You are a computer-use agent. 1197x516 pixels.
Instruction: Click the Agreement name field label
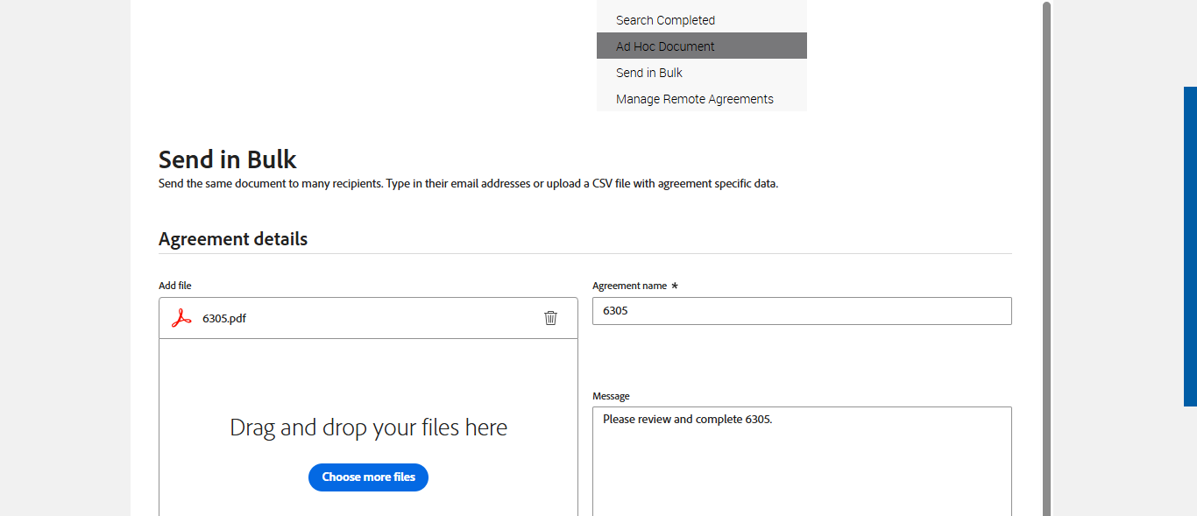[629, 286]
